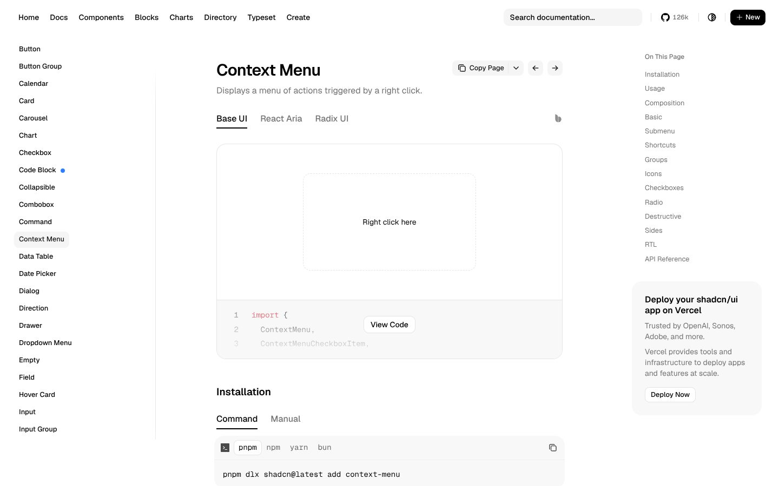Screen dimensions: 779x486
Task: Open Input Group in sidebar
Action: click(x=38, y=429)
